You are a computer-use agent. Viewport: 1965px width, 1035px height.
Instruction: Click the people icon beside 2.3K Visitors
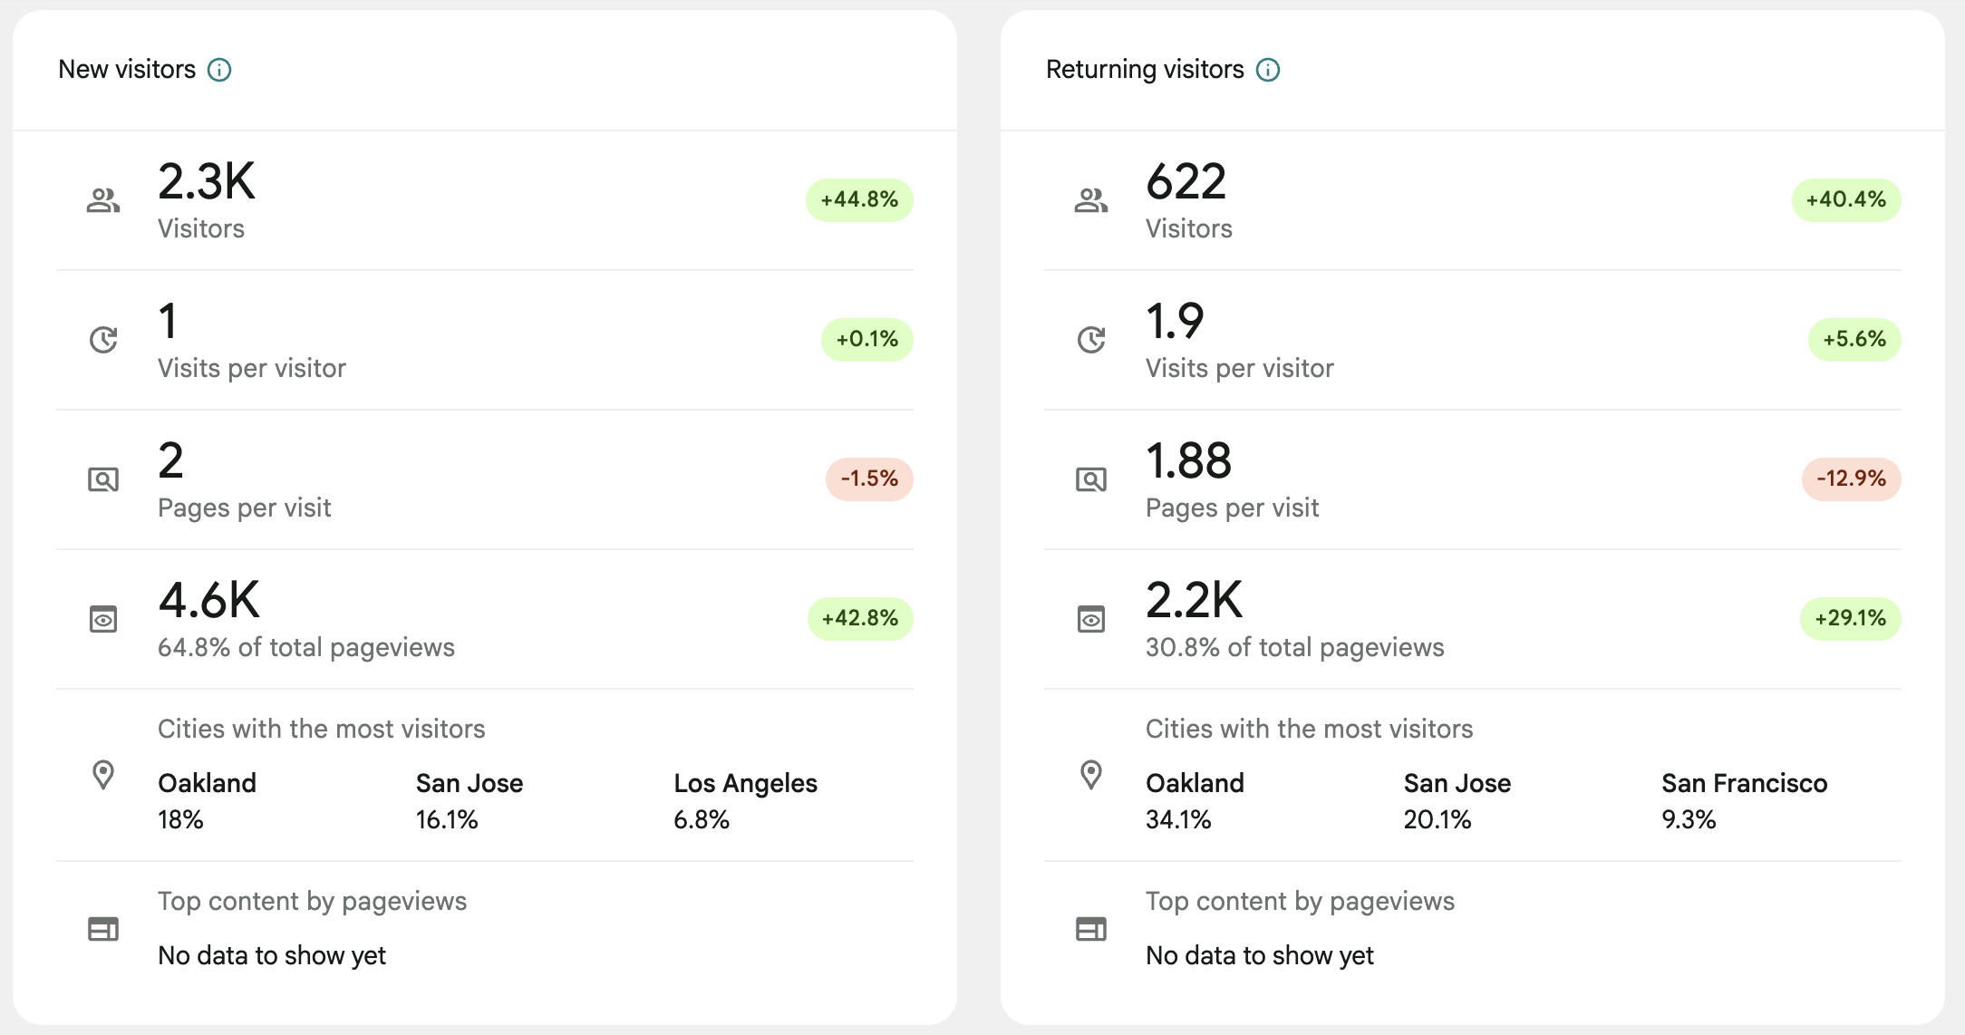(x=103, y=200)
